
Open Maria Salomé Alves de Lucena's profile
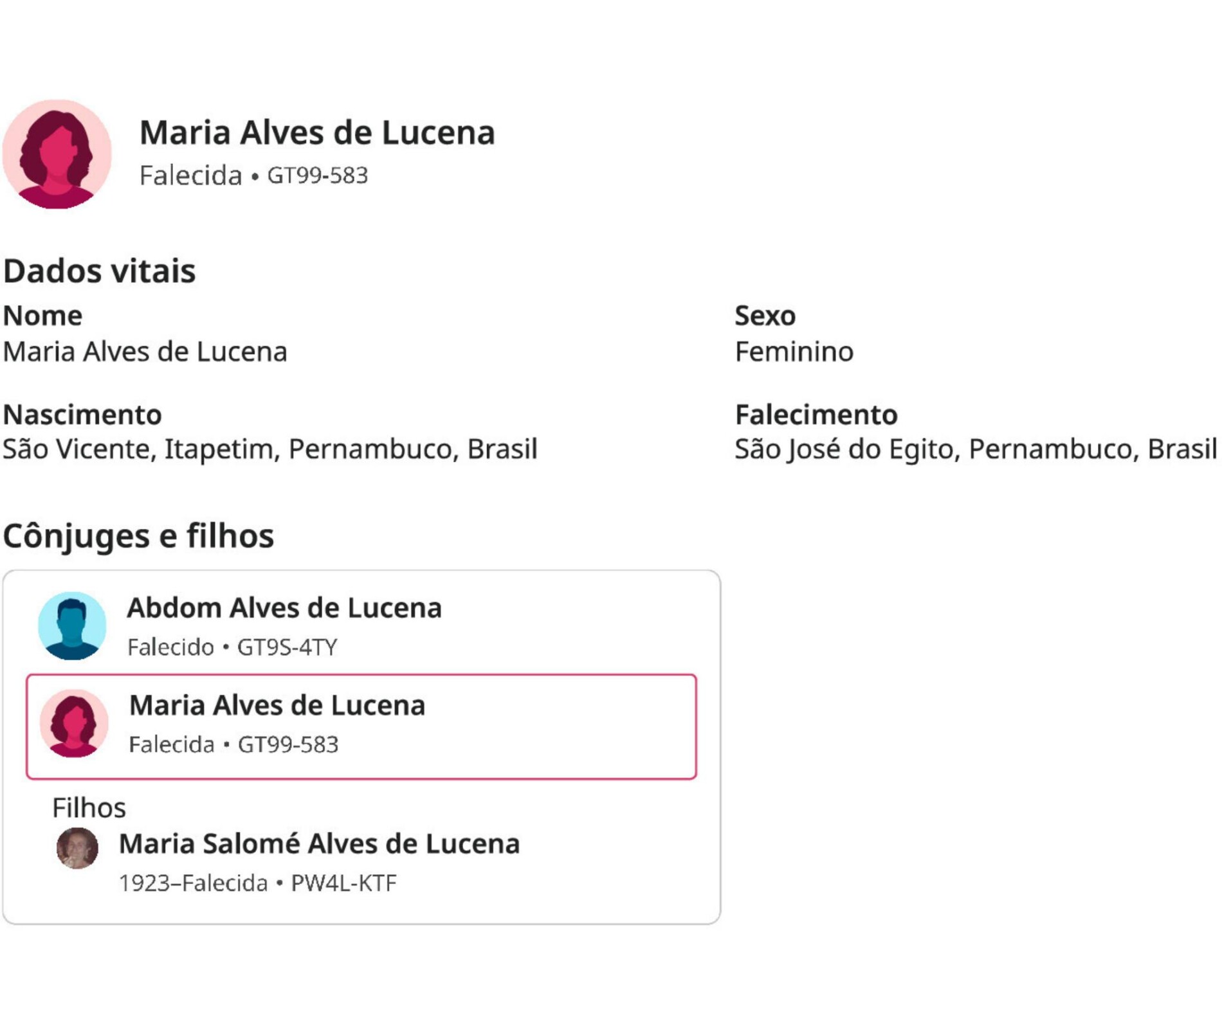319,844
